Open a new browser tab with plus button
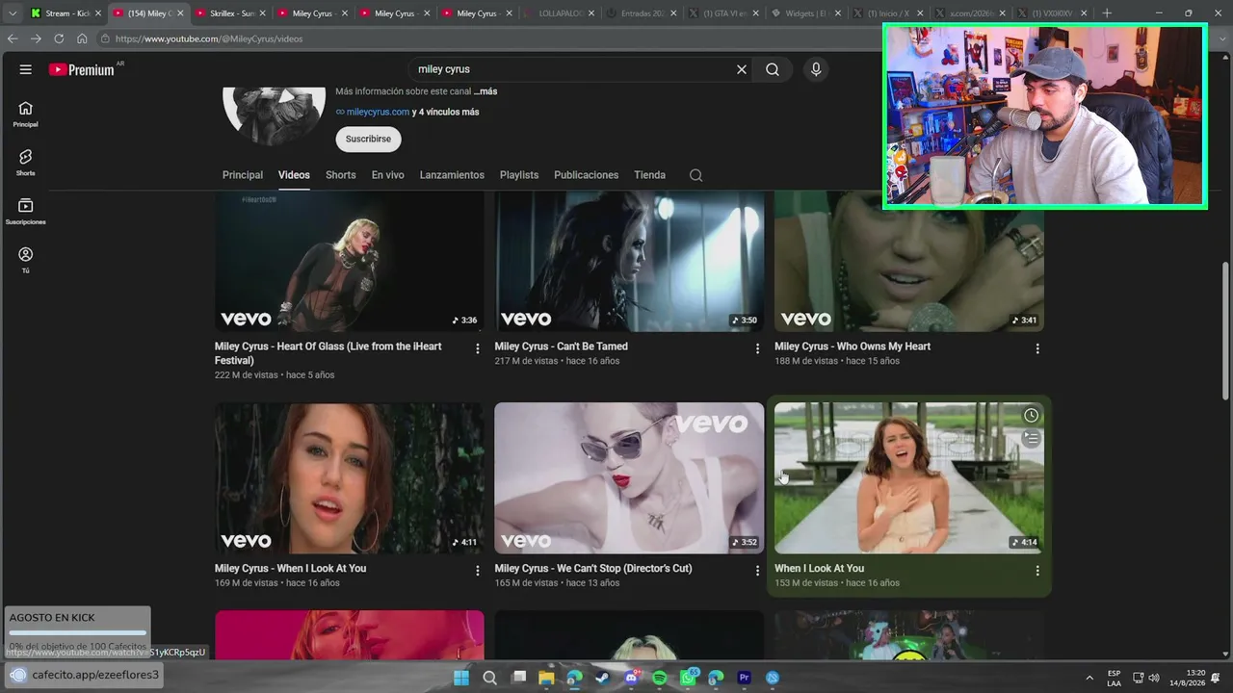Screen dimensions: 1233x693 1107,13
